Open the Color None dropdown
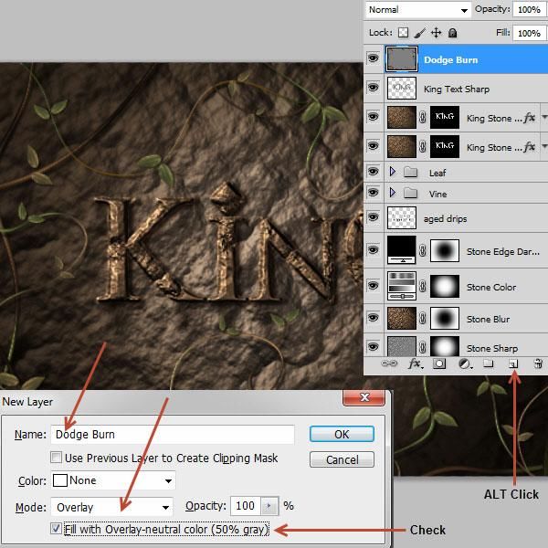Image resolution: width=548 pixels, height=548 pixels. tap(113, 480)
